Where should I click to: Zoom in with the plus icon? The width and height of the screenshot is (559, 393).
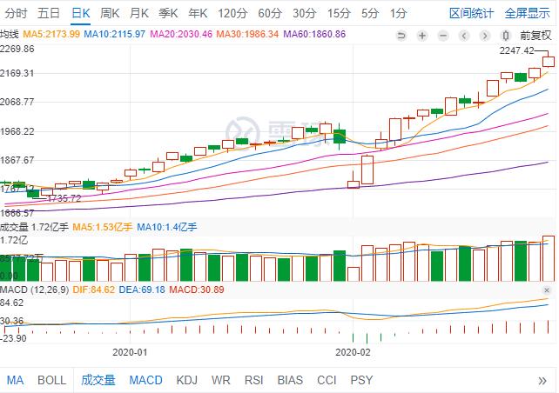click(422, 36)
